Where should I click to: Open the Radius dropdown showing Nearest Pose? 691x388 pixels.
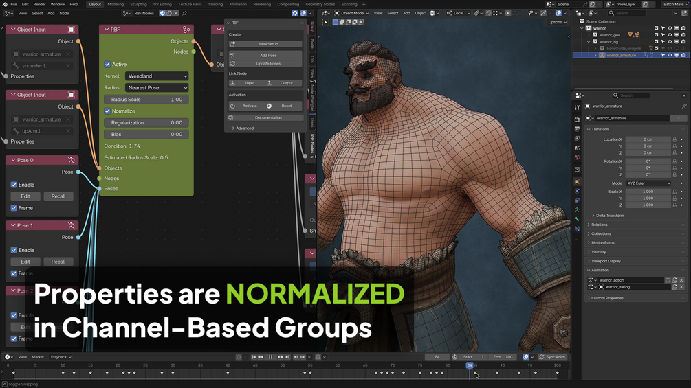157,87
